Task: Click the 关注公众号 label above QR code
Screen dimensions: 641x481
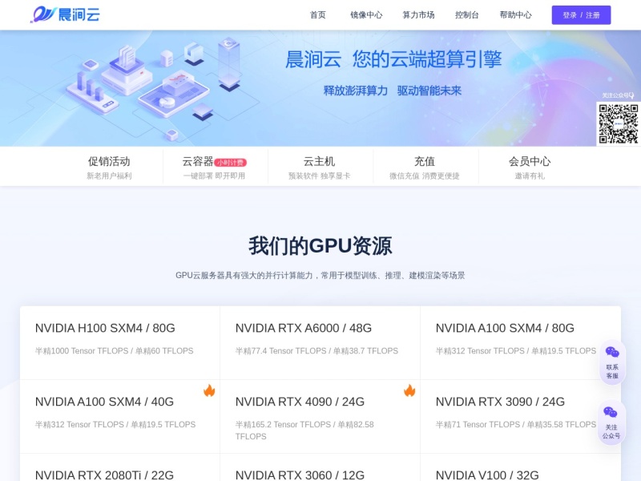Action: pos(618,95)
